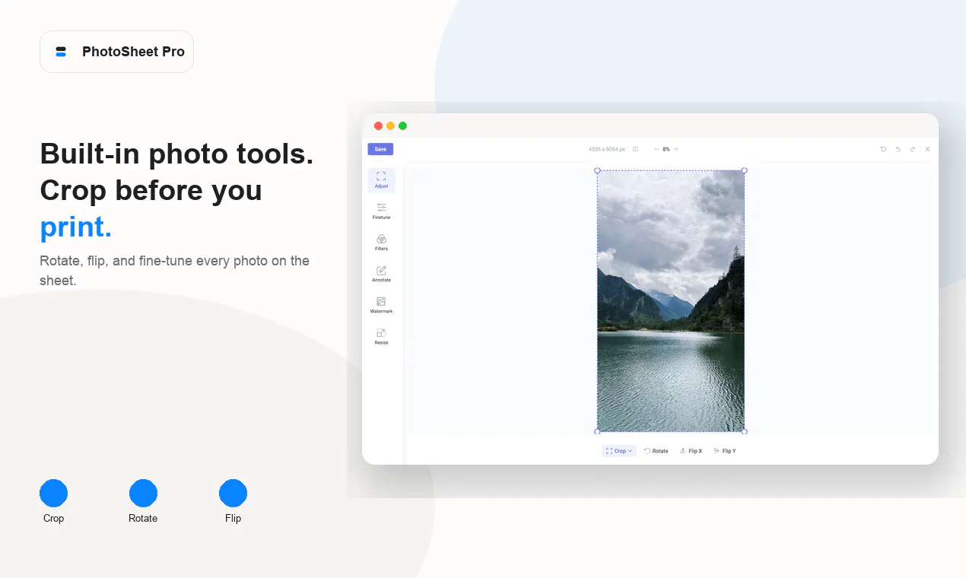This screenshot has width=966, height=578.
Task: Click the 8% zoom level value
Action: tap(666, 149)
